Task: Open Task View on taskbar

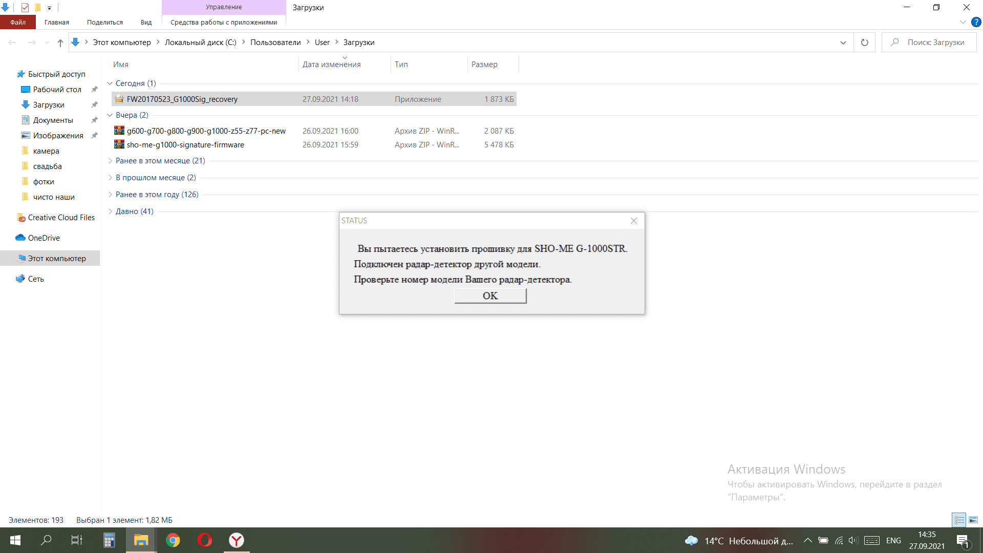Action: tap(77, 540)
